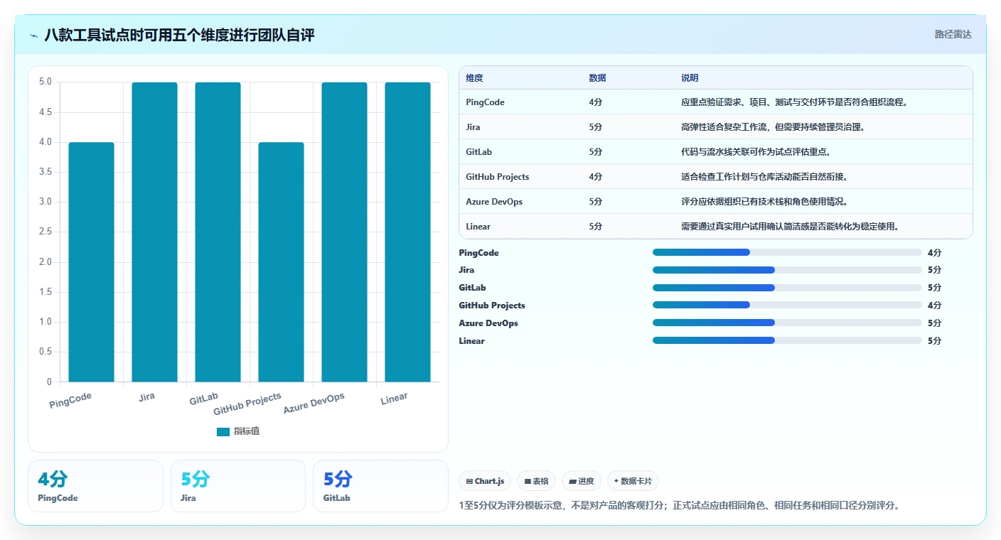The height and width of the screenshot is (540, 1001).
Task: Click the Linear bar in the chart
Action: click(407, 232)
